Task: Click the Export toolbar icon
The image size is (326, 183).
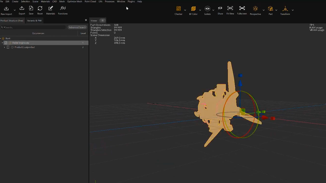Action: click(22, 9)
